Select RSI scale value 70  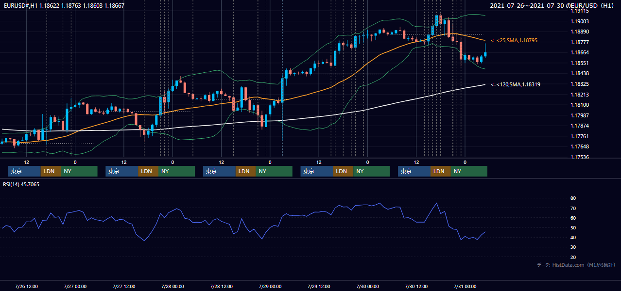[573, 208]
